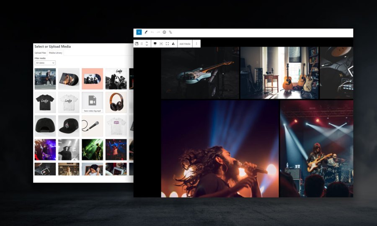Screen dimensions: 377x226
Task: Click the blue add block plus button
Action: tap(139, 32)
